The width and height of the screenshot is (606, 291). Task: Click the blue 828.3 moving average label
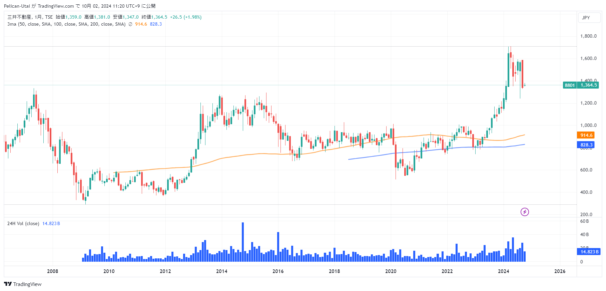tap(586, 145)
